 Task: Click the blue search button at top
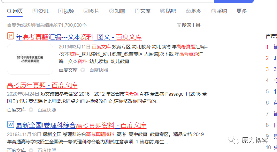click(234, 1)
